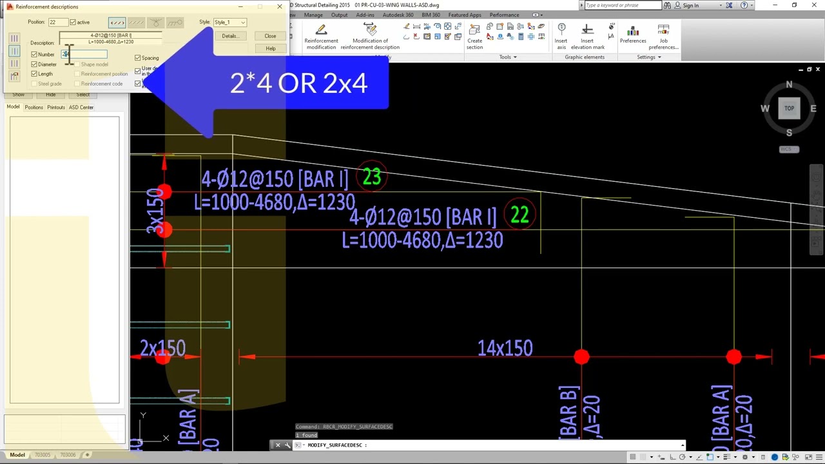Uncheck the Number checkbox
Viewport: 825px width, 464px height.
(x=34, y=54)
